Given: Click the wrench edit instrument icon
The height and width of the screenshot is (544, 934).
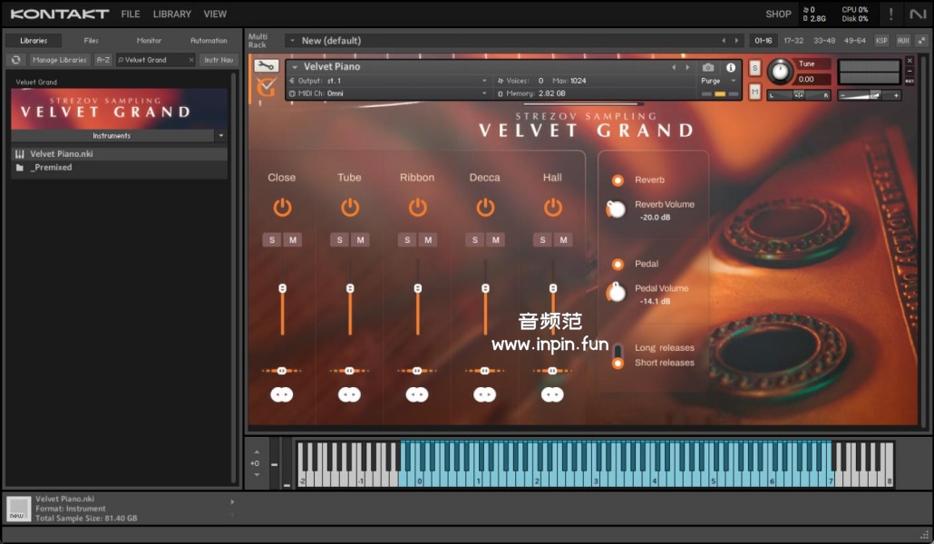Looking at the screenshot, I should point(266,66).
